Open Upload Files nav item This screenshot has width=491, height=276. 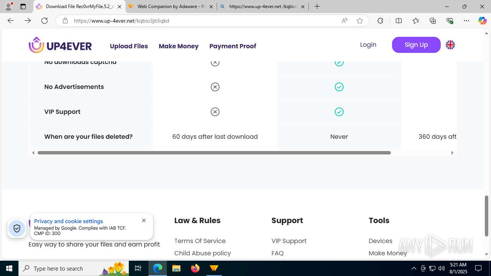point(129,46)
